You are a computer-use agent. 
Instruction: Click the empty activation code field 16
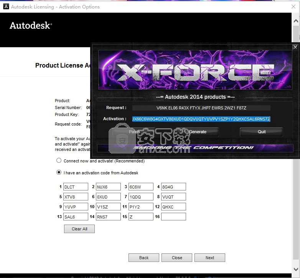(x=173, y=217)
